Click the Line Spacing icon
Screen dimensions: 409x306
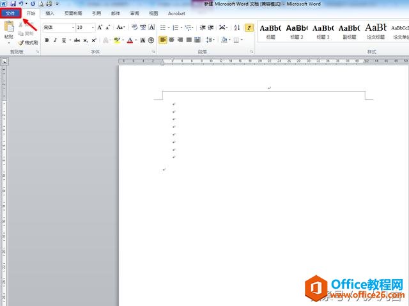(209, 40)
